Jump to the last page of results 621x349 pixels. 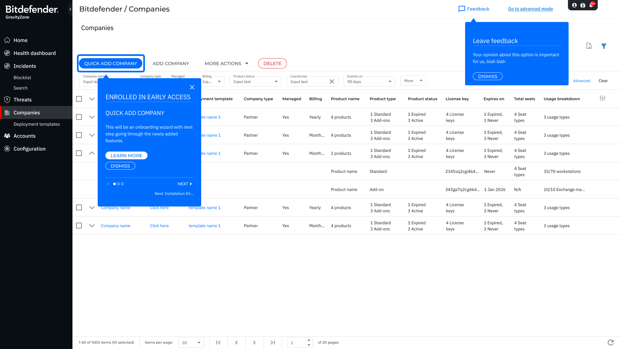(273, 343)
